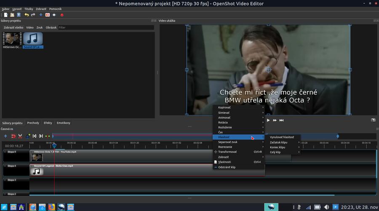Click the Add Marker icon on timeline
Image resolution: width=379 pixels, height=211 pixels.
[28, 136]
